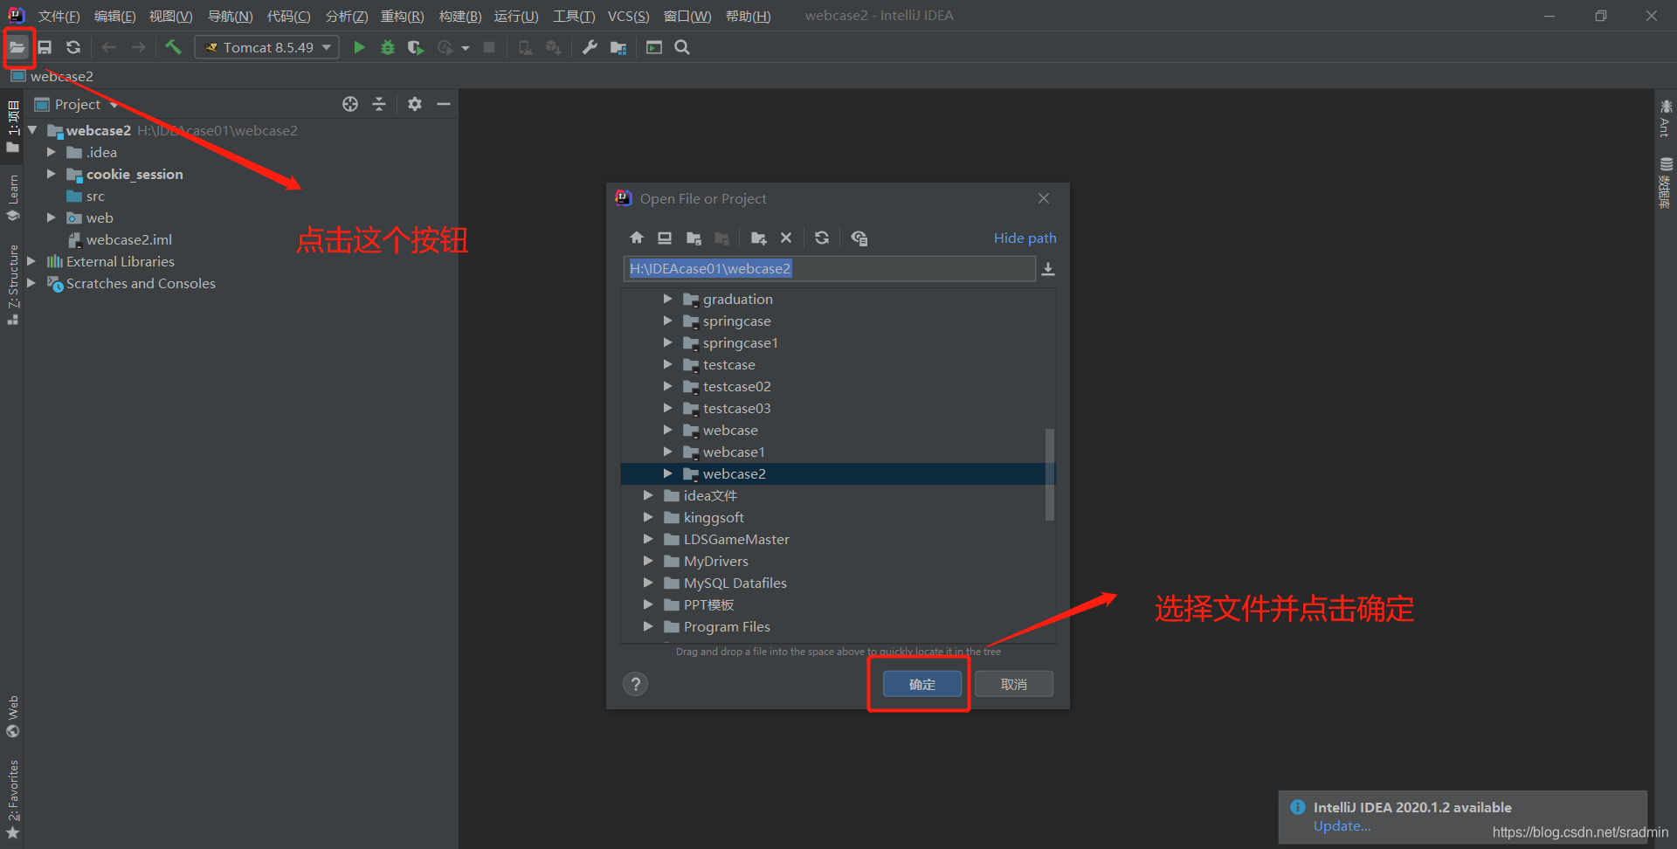Start debugging with the green bug icon
Viewport: 1677px width, 849px height.
click(x=388, y=47)
